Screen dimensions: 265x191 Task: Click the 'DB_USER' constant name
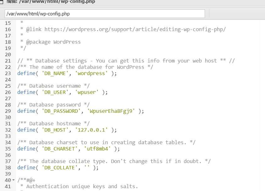(55, 92)
